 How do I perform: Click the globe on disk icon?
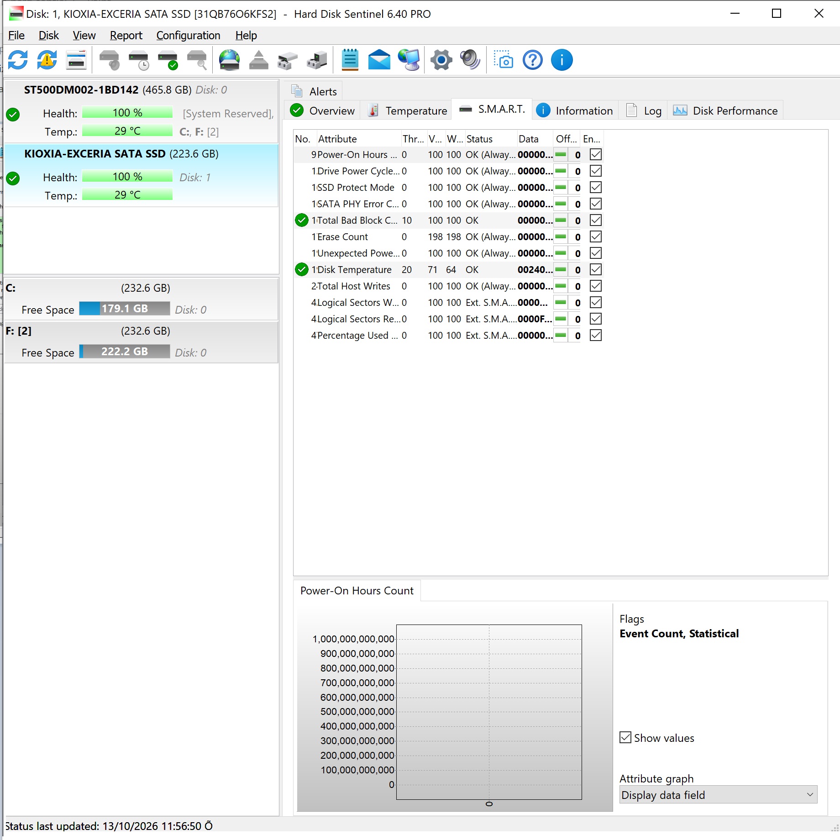(229, 60)
